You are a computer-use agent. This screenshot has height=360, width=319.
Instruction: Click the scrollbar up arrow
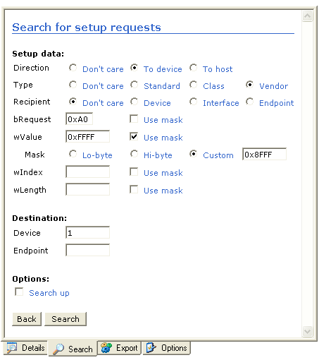pos(307,16)
